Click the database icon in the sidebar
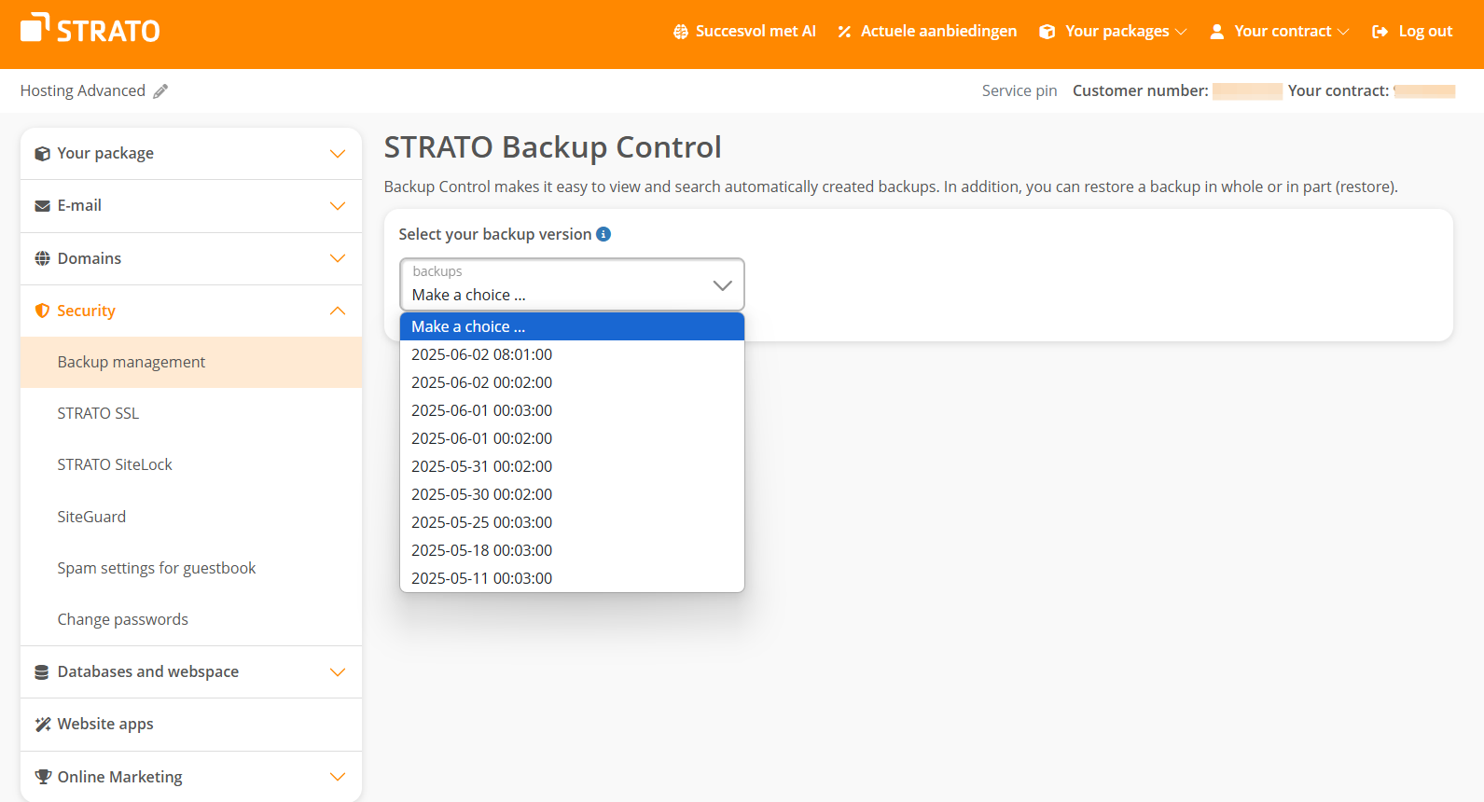This screenshot has height=802, width=1484. (x=42, y=672)
